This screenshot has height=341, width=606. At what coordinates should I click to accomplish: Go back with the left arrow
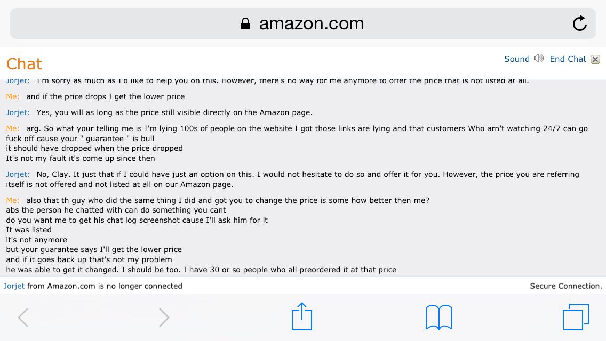[23, 318]
